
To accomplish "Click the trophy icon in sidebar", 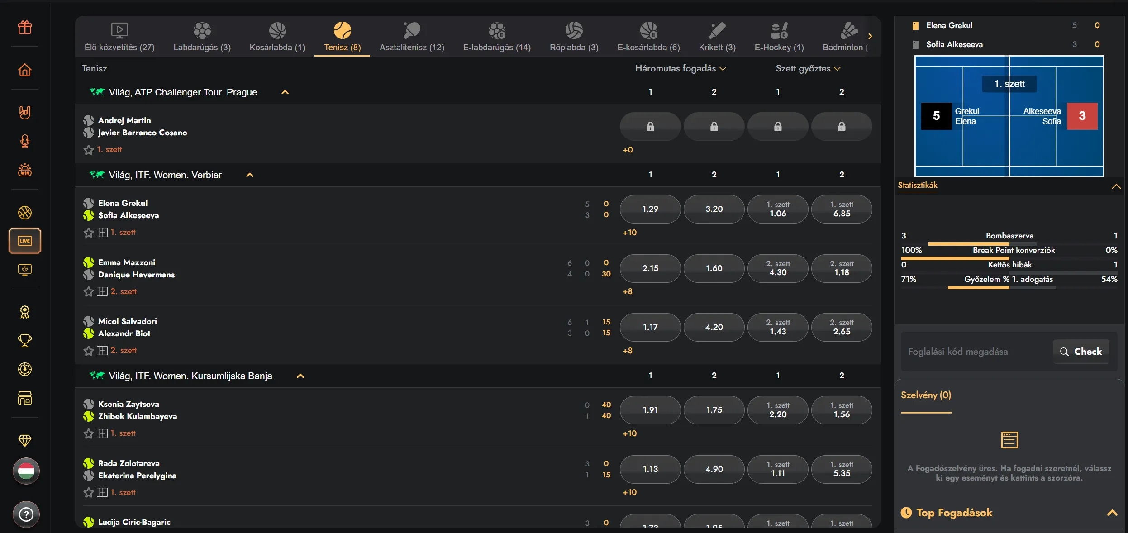I will pyautogui.click(x=25, y=340).
